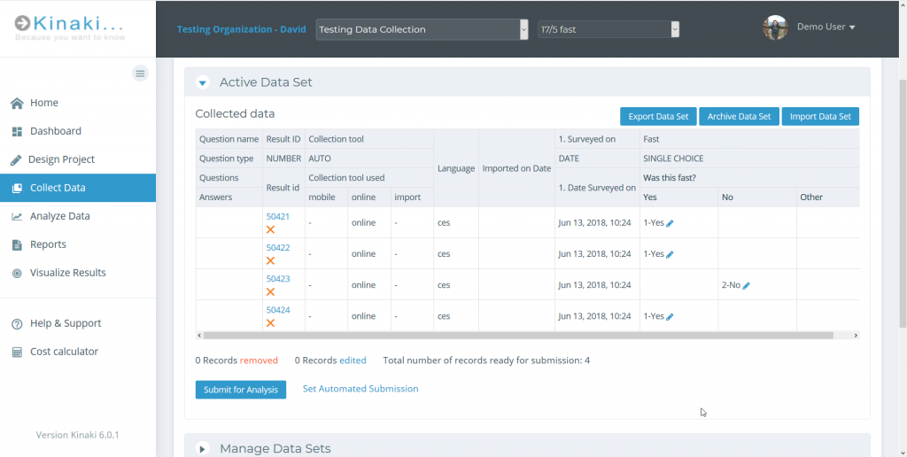Open result ID 50424 link
907x457 pixels.
[277, 310]
